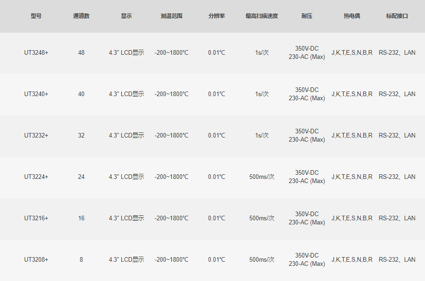This screenshot has height=281, width=425.
Task: Click the 最高扫描速度 column header
Action: [261, 16]
